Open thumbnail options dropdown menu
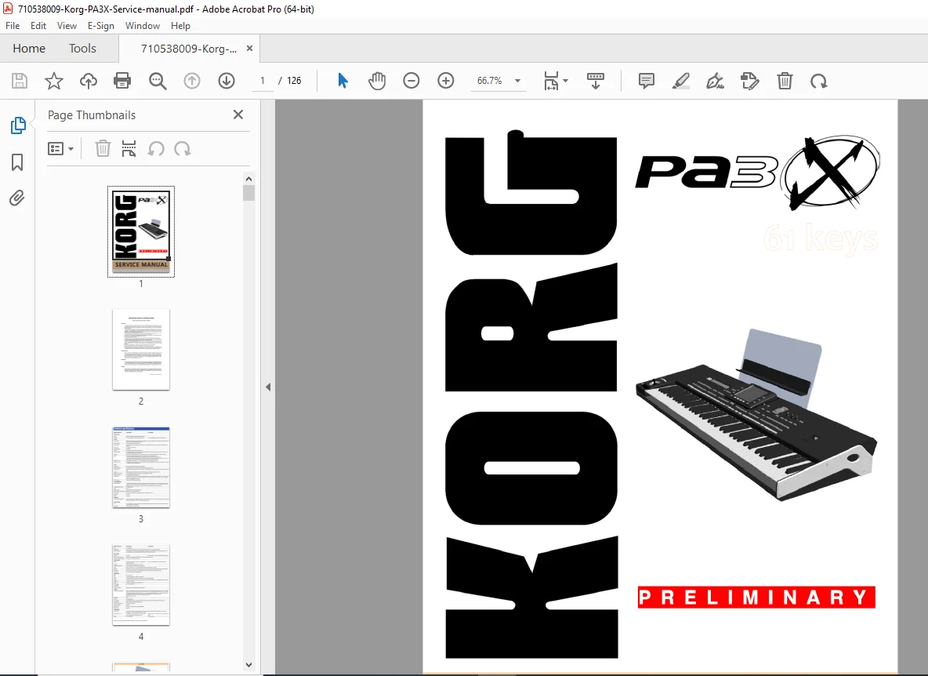 [x=60, y=148]
